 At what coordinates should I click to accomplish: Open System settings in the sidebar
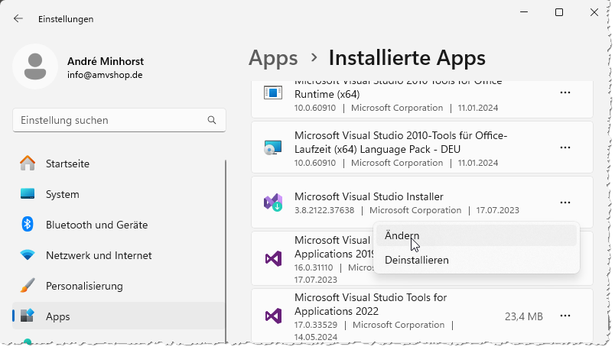119,194
